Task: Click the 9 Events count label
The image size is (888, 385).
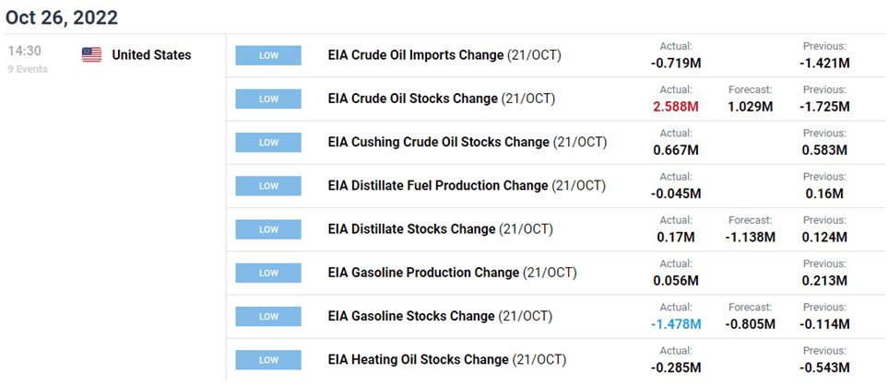Action: 26,69
